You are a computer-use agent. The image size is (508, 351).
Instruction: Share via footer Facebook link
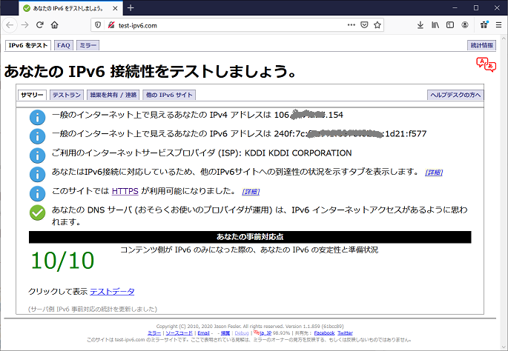[x=324, y=333]
